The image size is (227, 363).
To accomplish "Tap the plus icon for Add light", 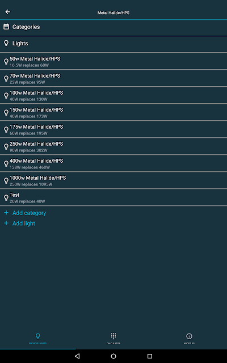I will click(x=6, y=223).
